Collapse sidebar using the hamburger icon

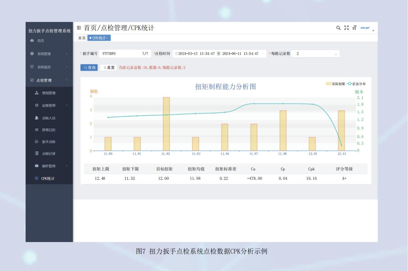tap(79, 28)
